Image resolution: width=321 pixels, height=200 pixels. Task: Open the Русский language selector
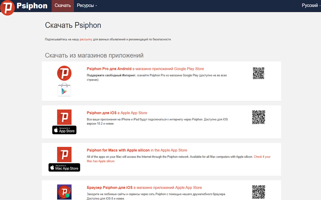(311, 6)
